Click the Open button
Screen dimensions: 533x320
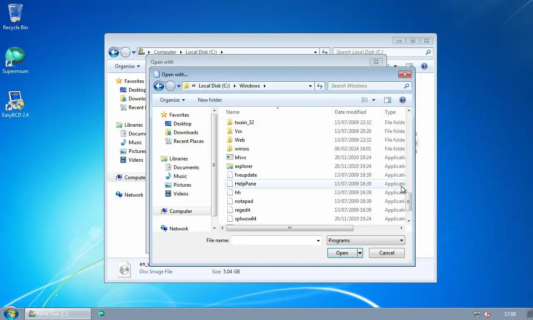click(342, 253)
